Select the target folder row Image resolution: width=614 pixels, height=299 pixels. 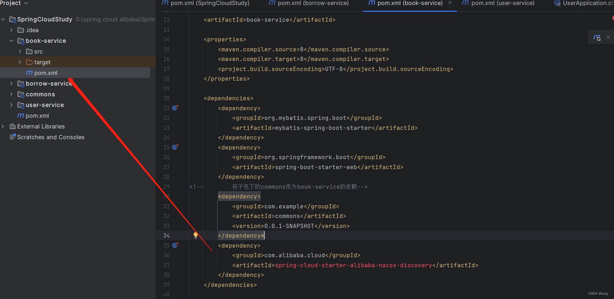point(78,62)
